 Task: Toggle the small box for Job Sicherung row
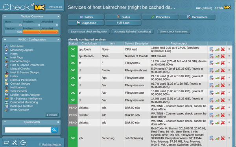coord(229,138)
